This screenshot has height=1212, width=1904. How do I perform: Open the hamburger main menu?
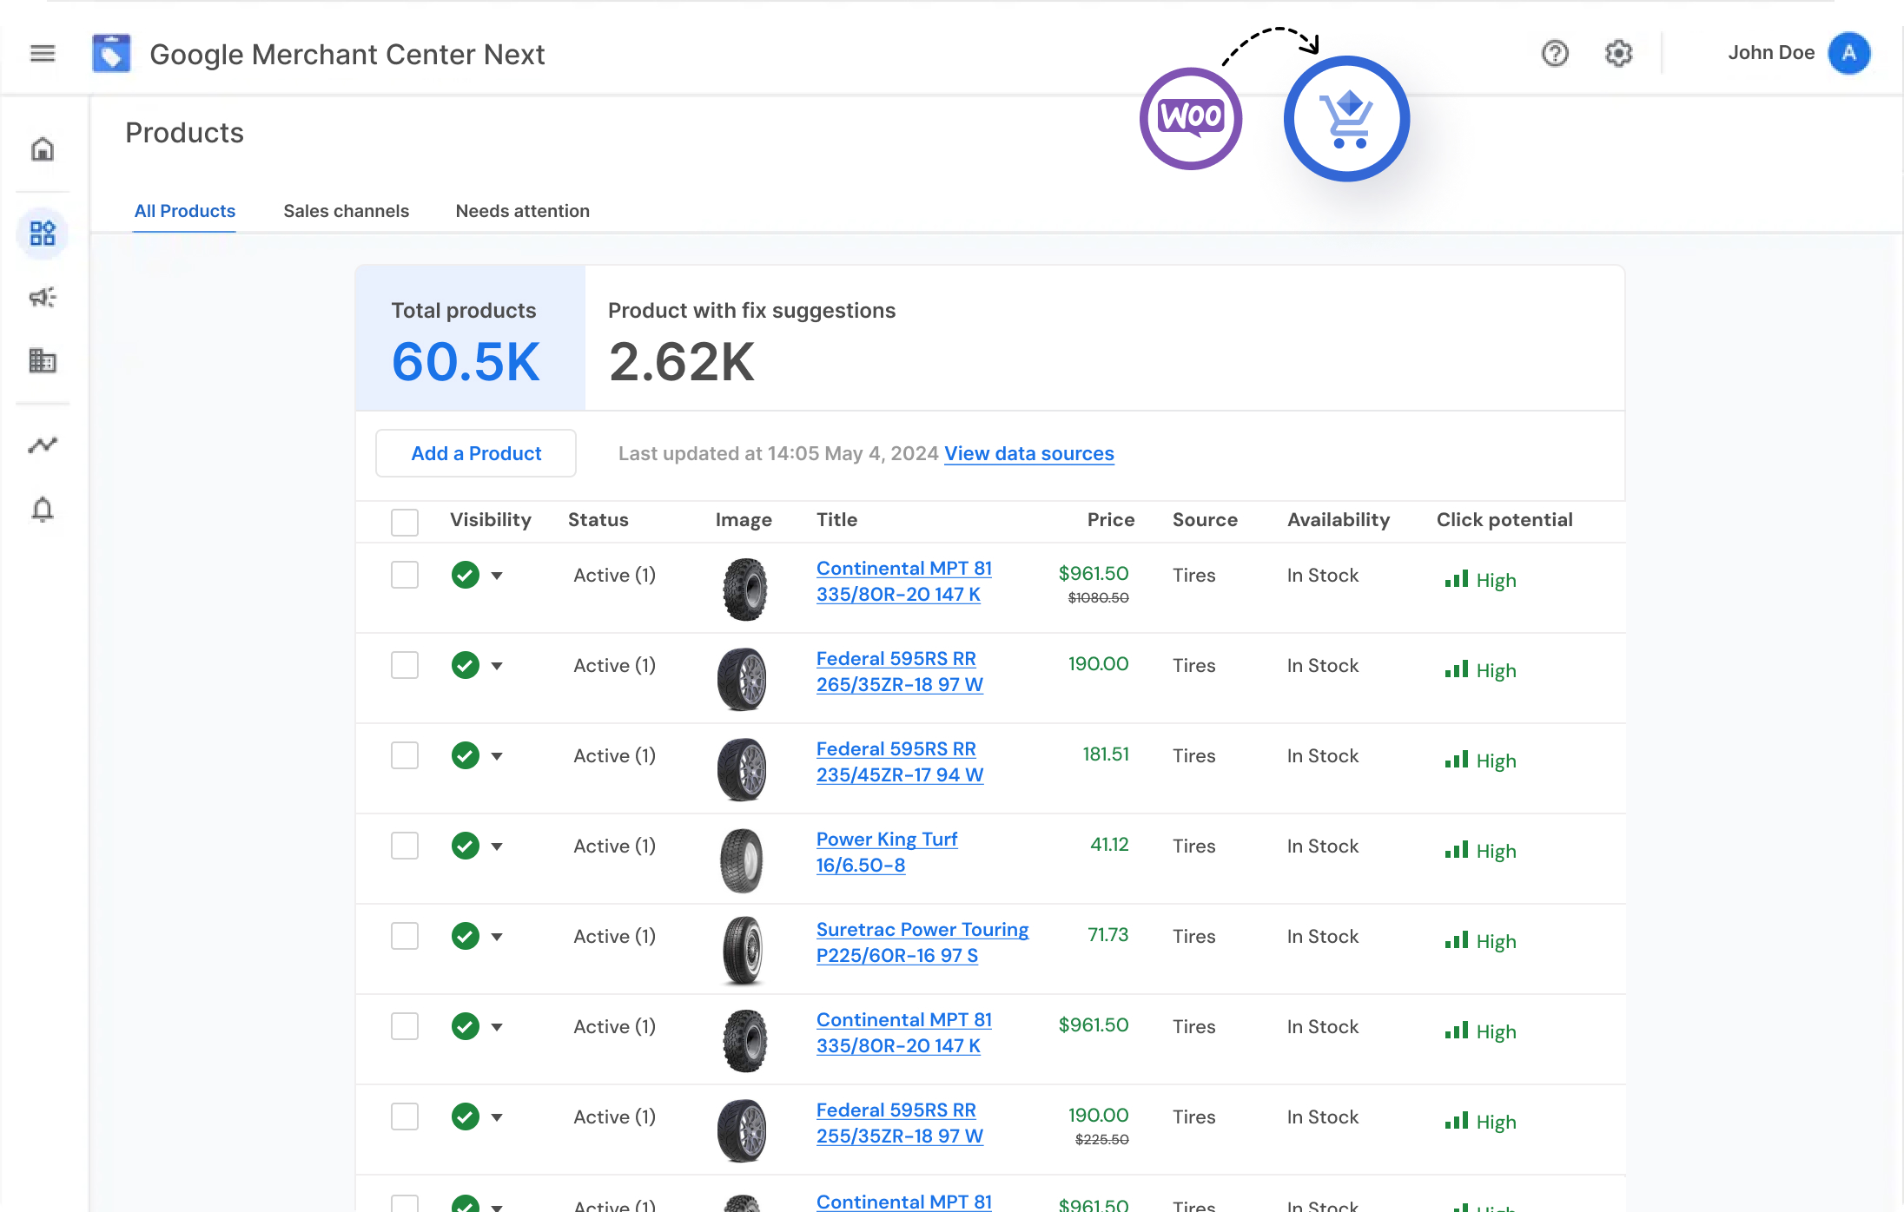[43, 54]
